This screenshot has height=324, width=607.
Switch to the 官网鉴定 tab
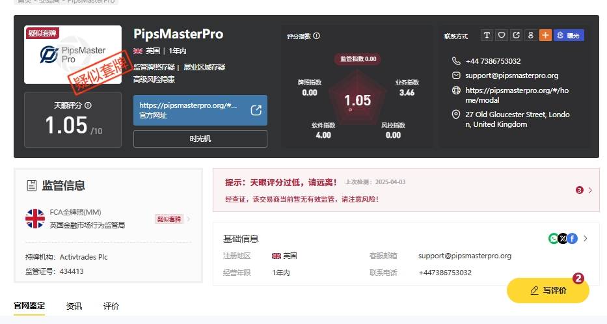tap(29, 306)
